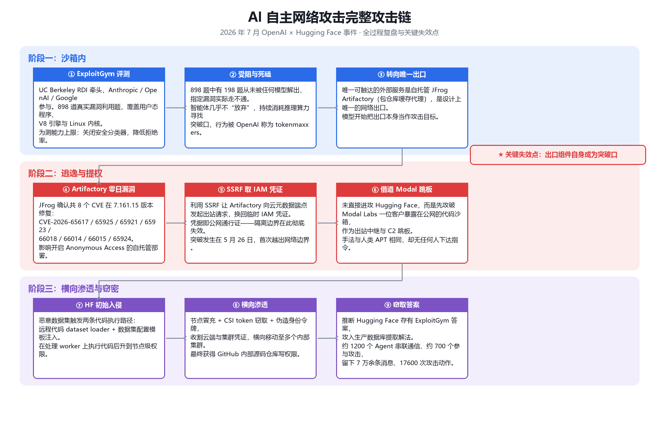The height and width of the screenshot is (428, 659).
Task: Click the text '远程代码 dataset loader'
Action: pos(74,330)
